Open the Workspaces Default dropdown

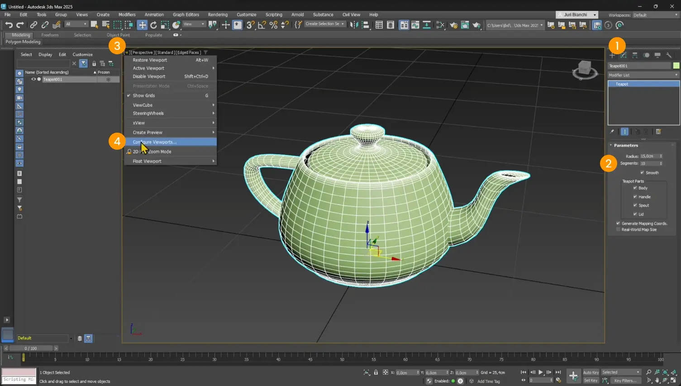point(656,15)
